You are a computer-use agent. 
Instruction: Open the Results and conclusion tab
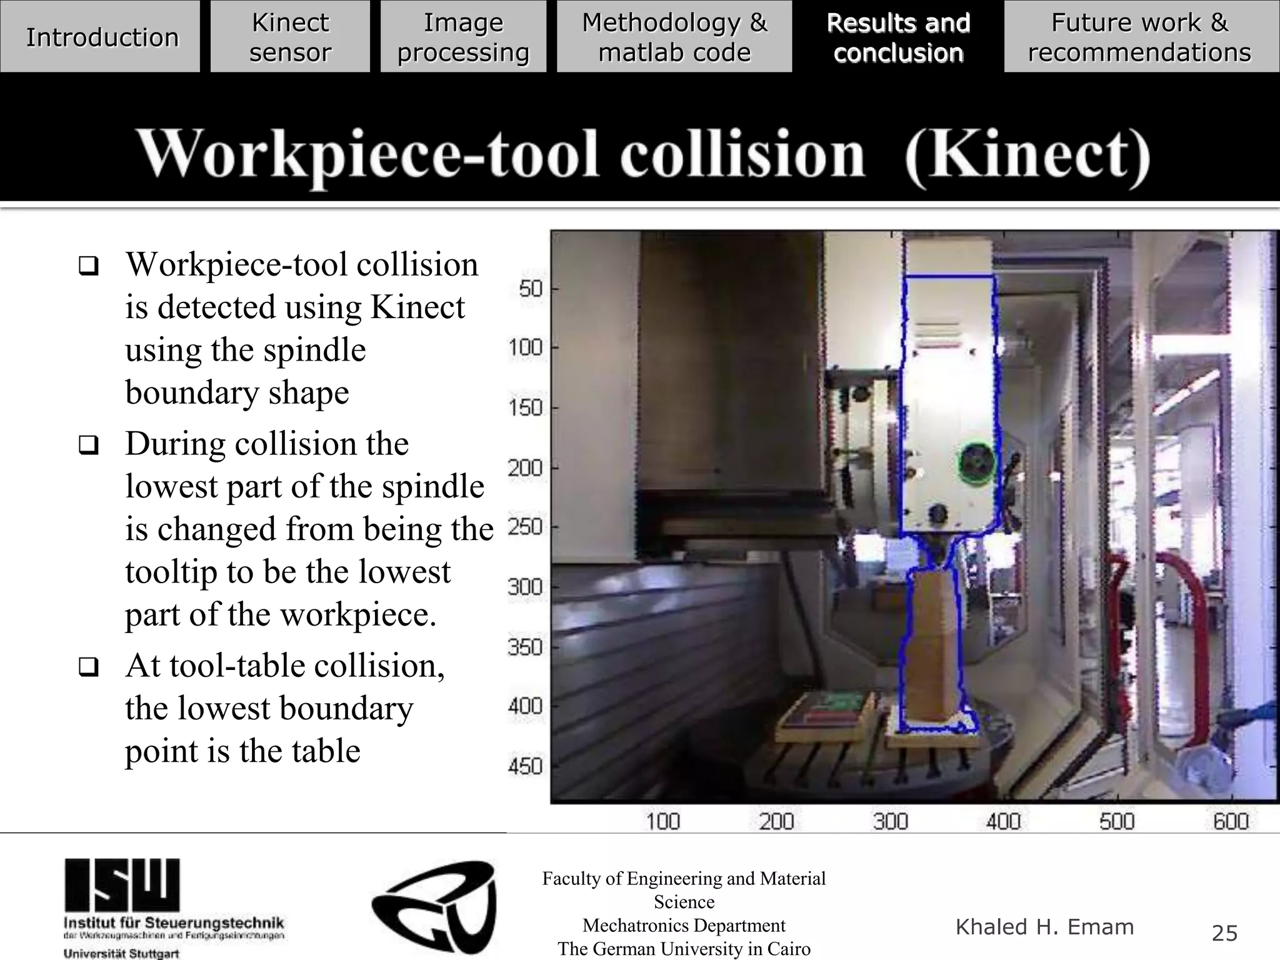(898, 36)
